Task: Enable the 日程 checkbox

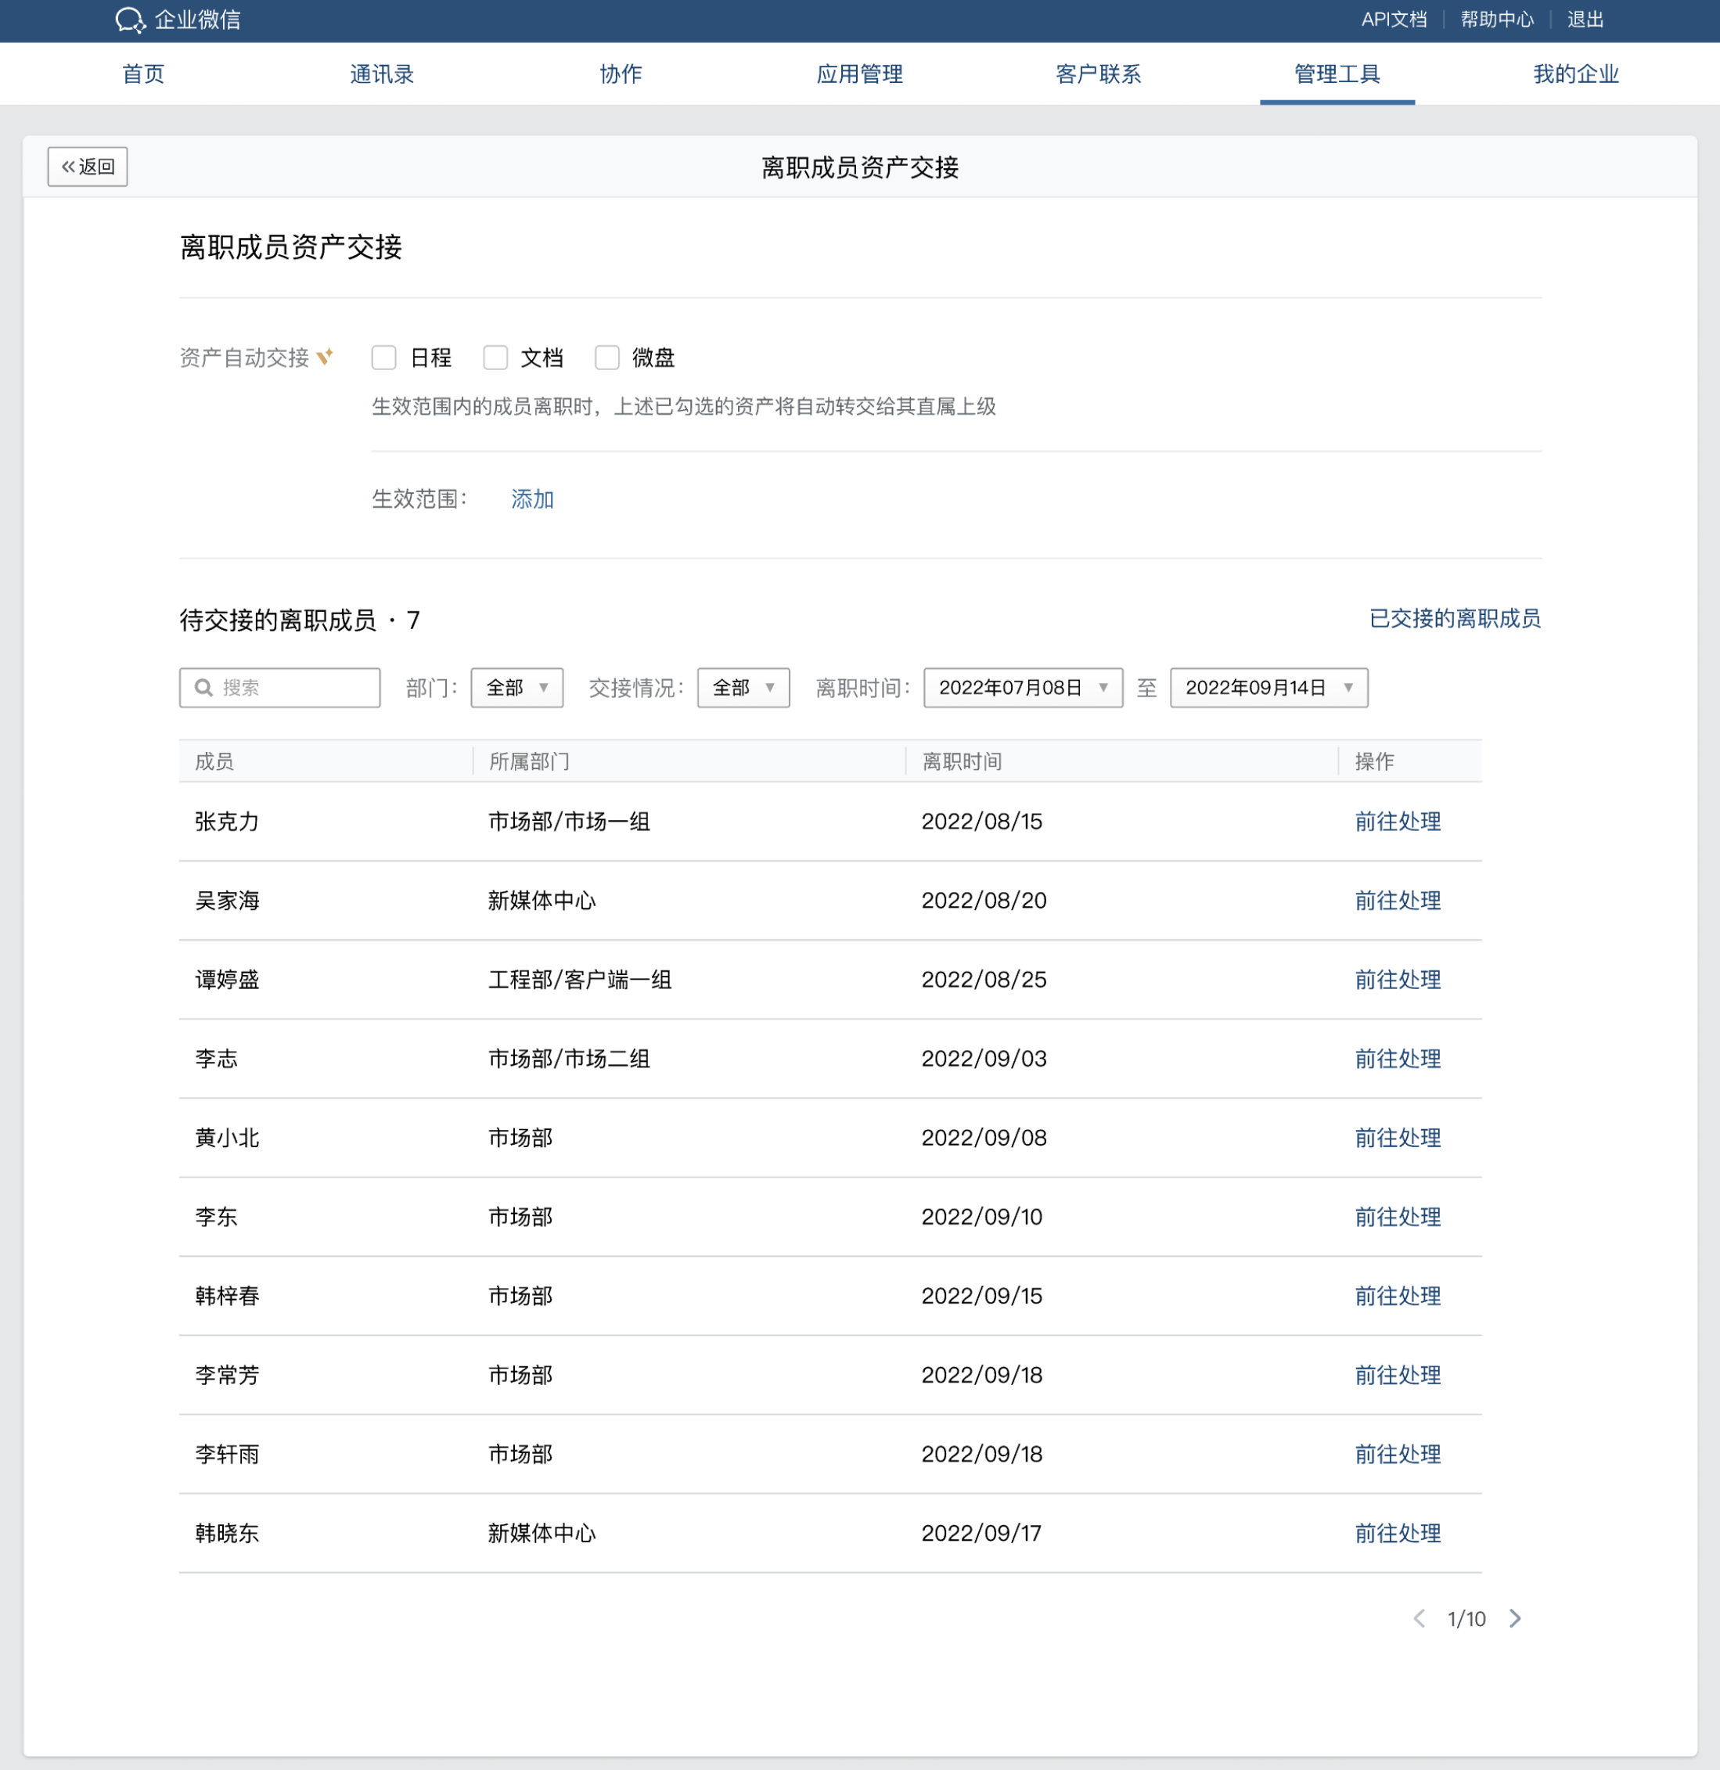Action: pos(384,358)
